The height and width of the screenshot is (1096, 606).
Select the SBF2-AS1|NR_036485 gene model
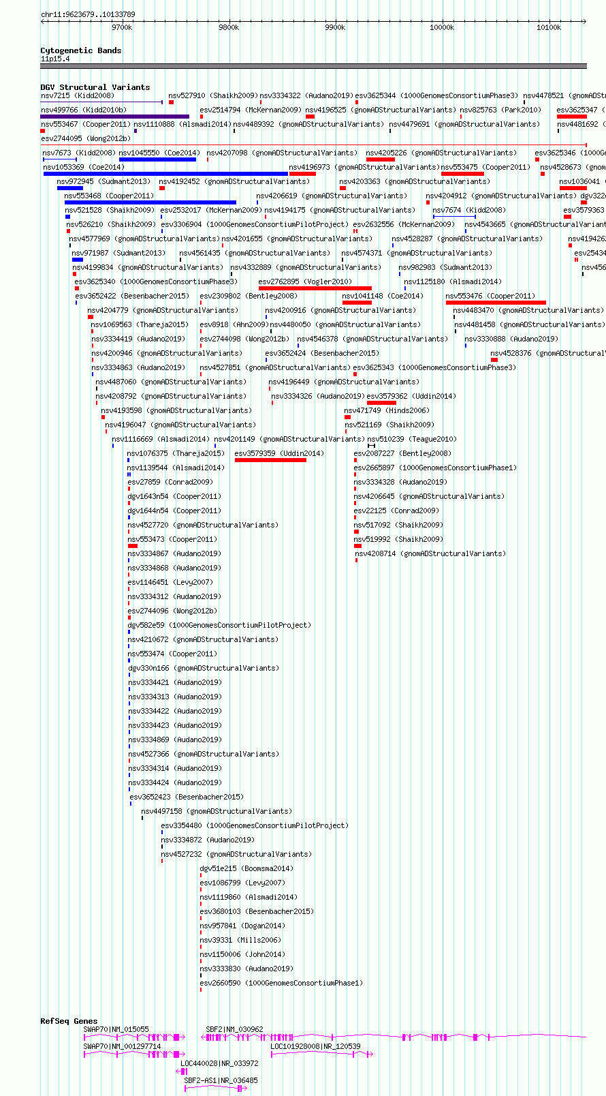216,1089
